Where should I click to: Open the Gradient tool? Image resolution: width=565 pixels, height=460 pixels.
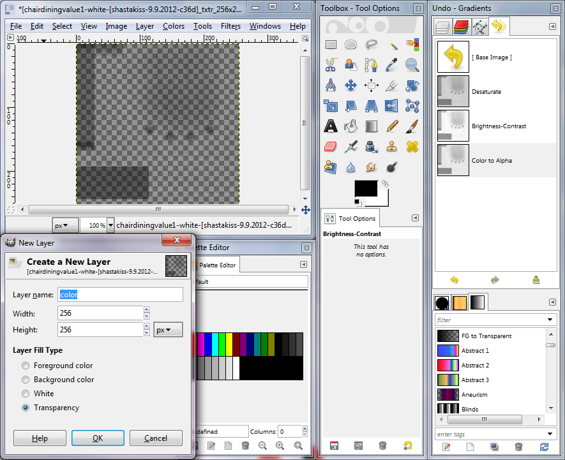click(x=370, y=126)
